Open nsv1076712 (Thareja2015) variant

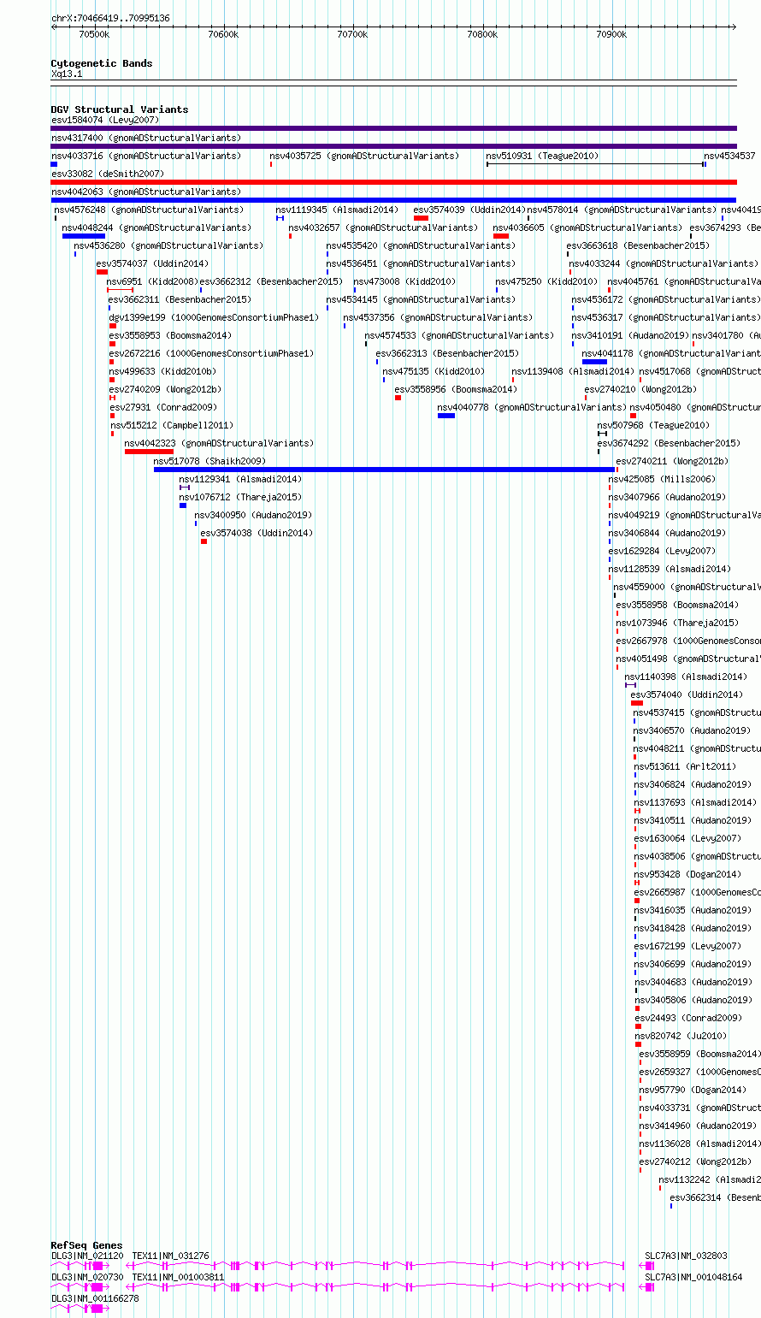point(240,497)
